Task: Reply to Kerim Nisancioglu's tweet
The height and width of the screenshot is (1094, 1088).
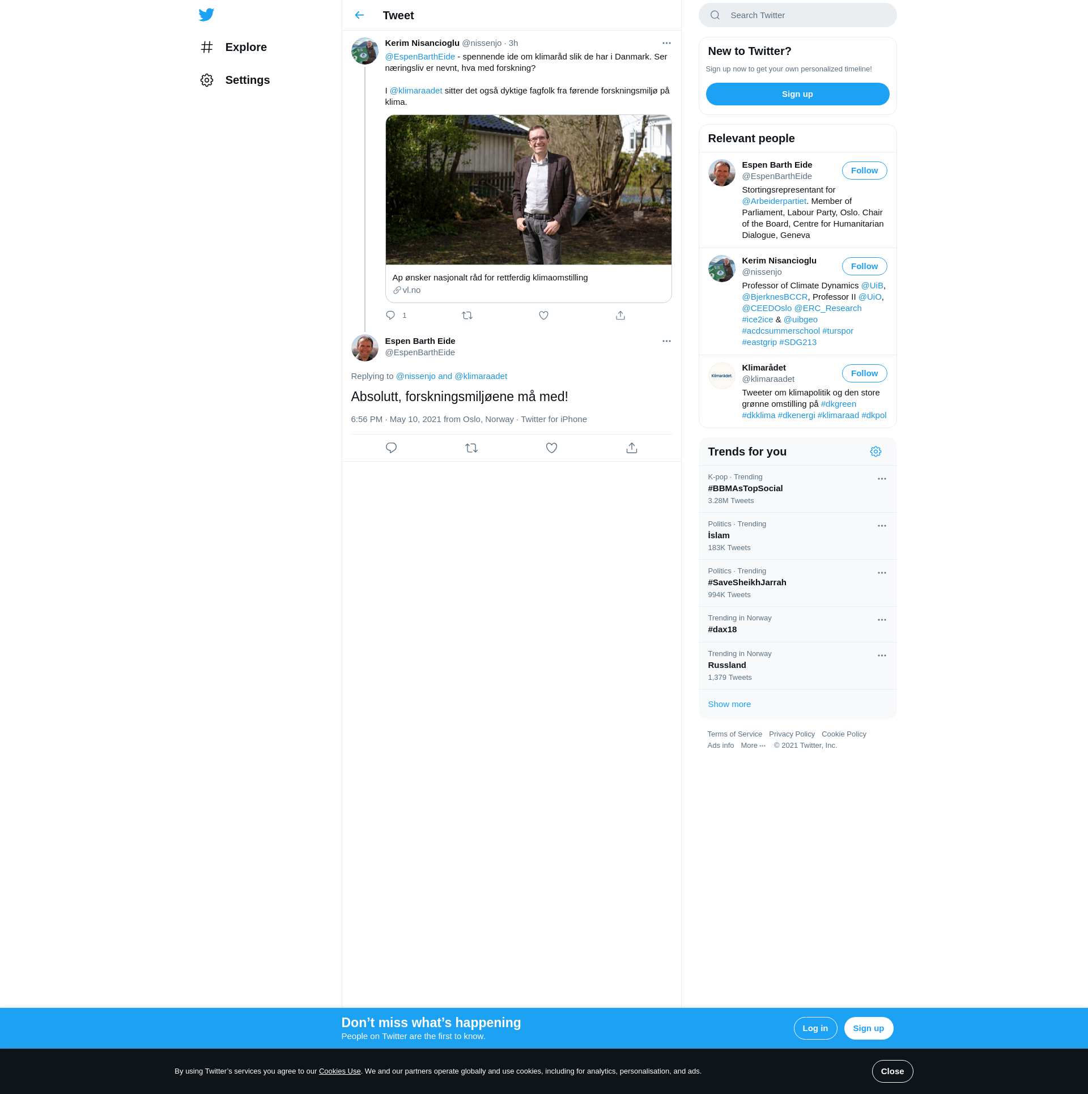Action: [x=390, y=316]
